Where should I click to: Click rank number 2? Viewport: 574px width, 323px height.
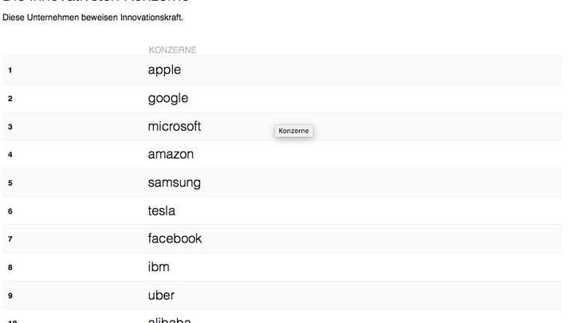pyautogui.click(x=10, y=99)
